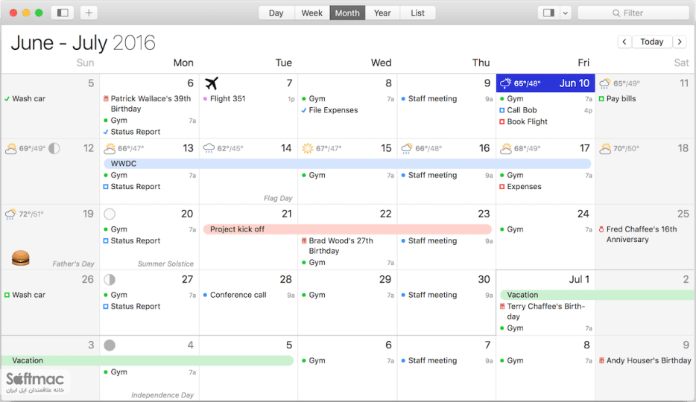Toggle the right inspector panel icon
Screen dimensions: 696x402
coord(548,13)
